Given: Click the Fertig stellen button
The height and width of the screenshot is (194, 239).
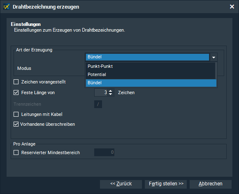Looking at the screenshot, I should 166,184.
